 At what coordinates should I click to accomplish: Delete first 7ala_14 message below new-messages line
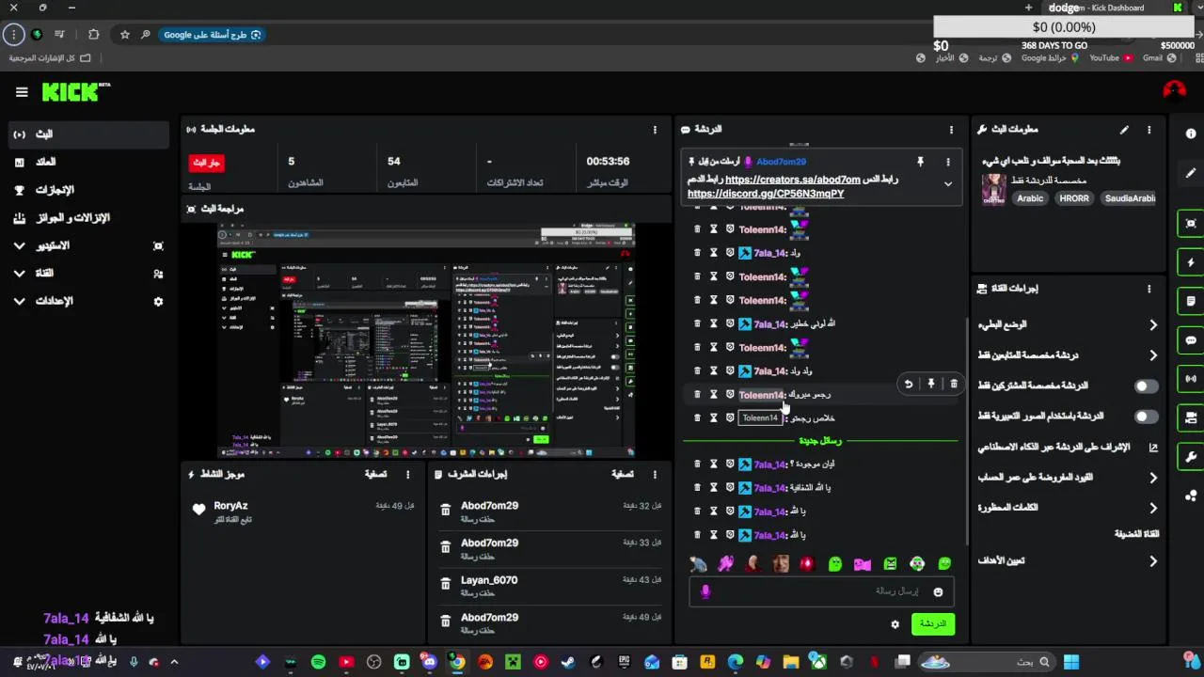tap(697, 464)
